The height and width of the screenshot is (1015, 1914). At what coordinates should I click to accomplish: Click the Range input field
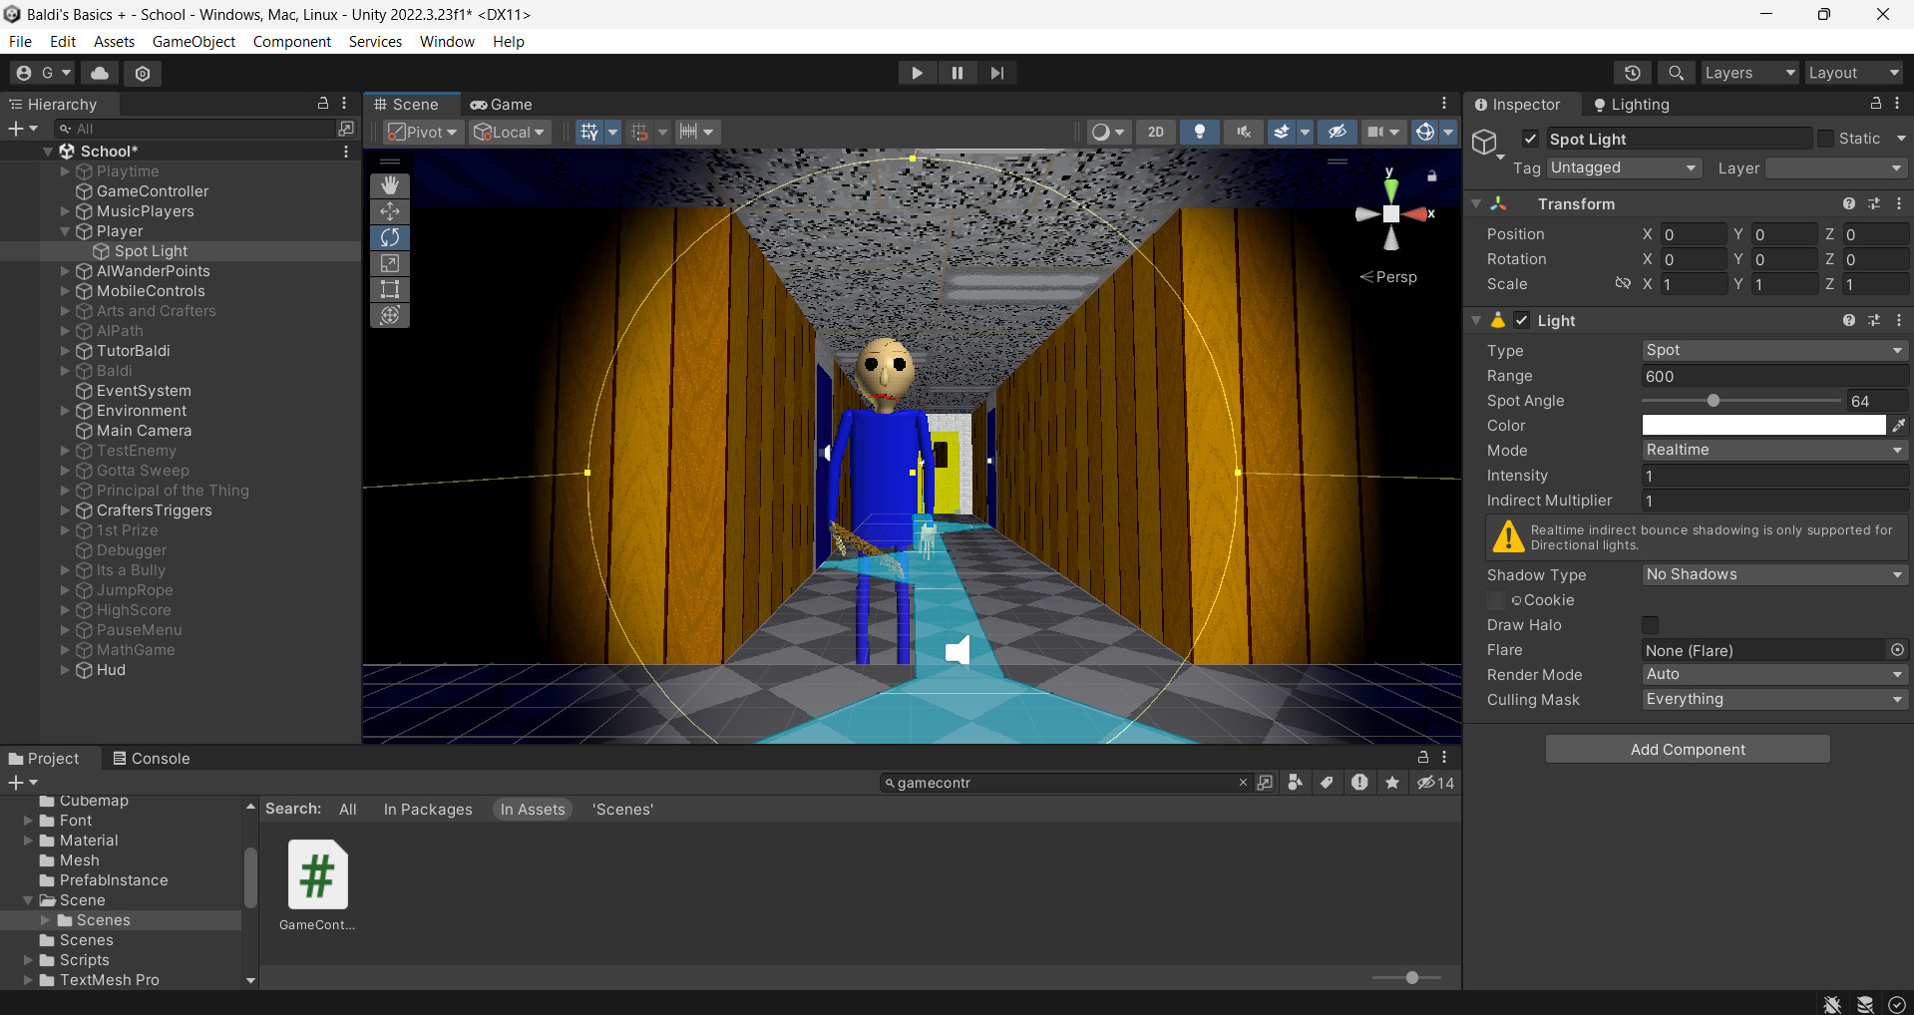pyautogui.click(x=1774, y=376)
